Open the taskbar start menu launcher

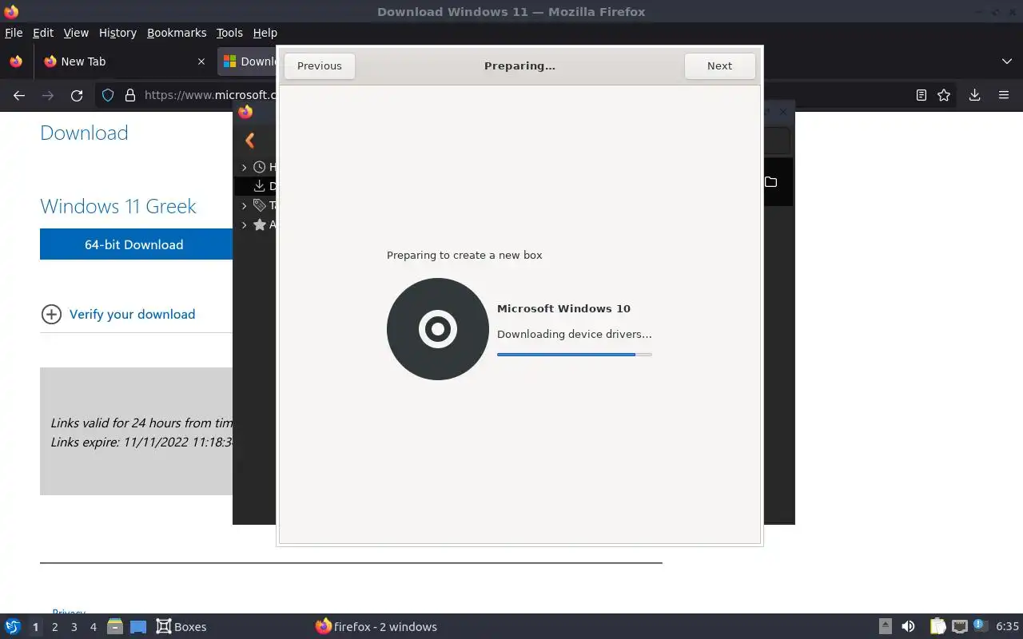click(12, 626)
